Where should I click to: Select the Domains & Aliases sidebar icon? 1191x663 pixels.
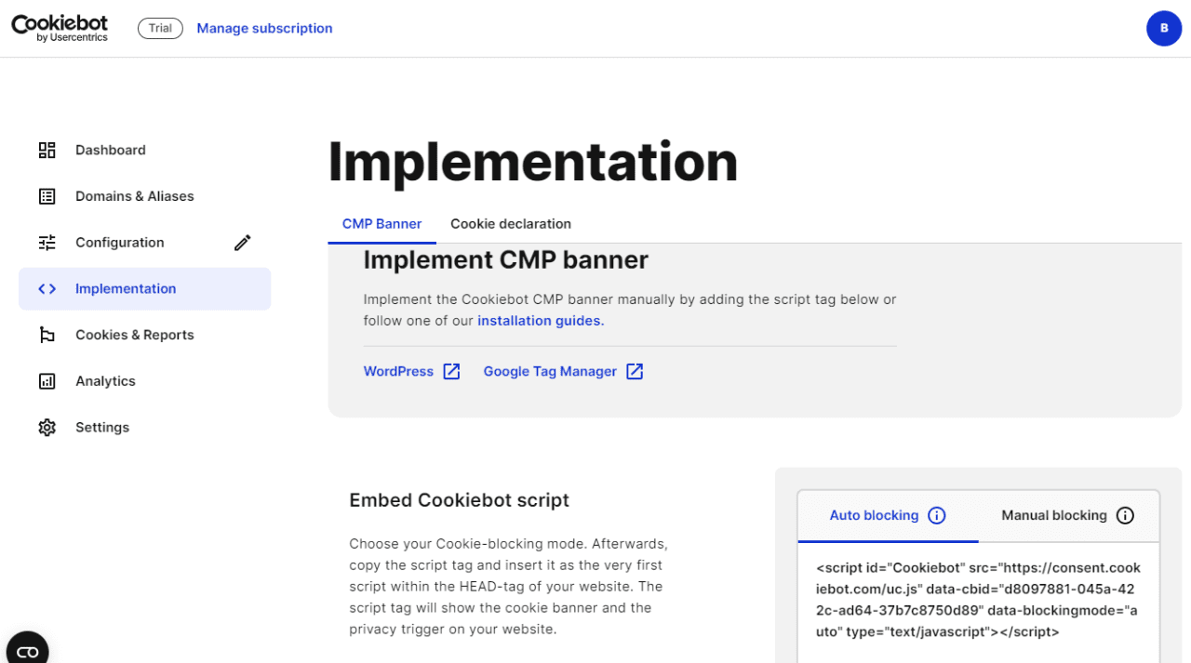[47, 196]
